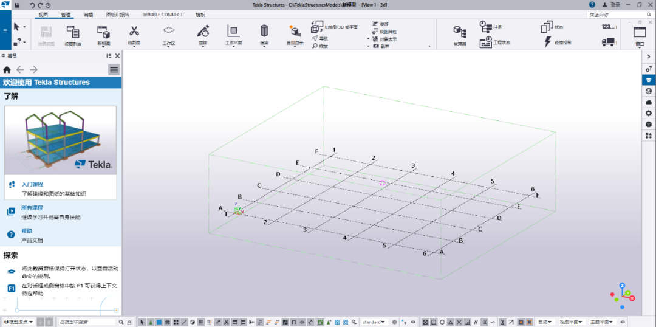Open 对象表示 object representation
Viewport: 656px width, 327px height.
tap(384, 39)
